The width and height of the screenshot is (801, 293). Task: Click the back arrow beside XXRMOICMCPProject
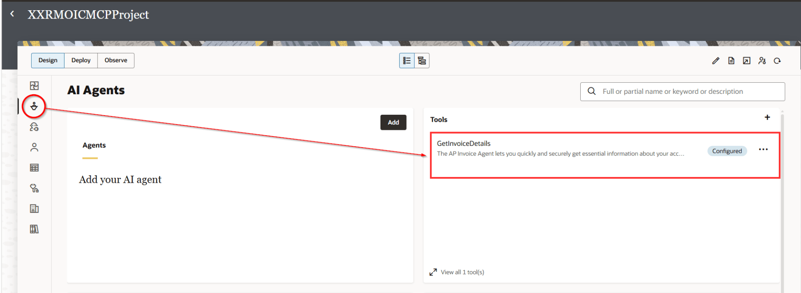click(12, 14)
